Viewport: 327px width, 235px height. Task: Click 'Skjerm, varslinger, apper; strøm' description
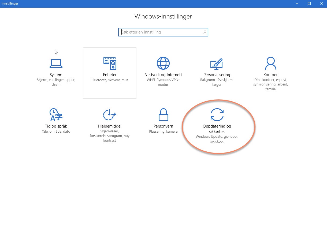pos(56,82)
